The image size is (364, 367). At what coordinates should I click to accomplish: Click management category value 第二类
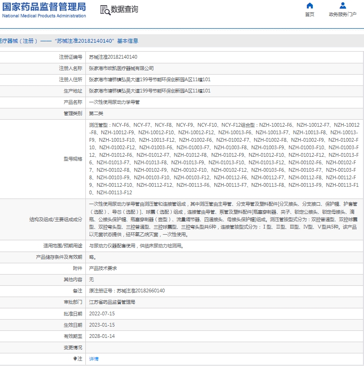pos(96,113)
